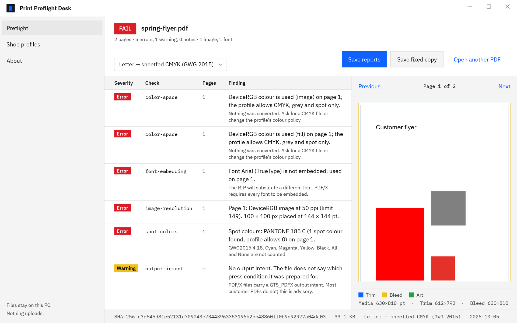
Task: Click the 2026-10-05 date in status bar
Action: pos(486,317)
